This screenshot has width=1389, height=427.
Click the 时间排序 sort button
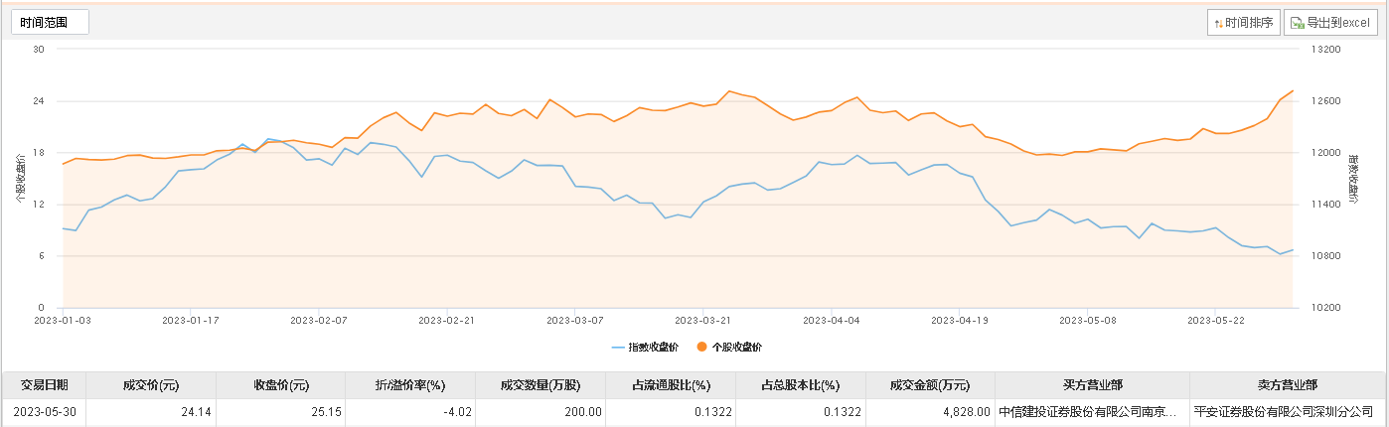pos(1243,23)
